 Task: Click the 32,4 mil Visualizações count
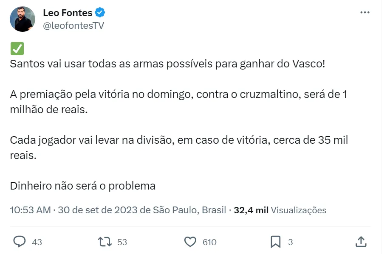point(280,210)
